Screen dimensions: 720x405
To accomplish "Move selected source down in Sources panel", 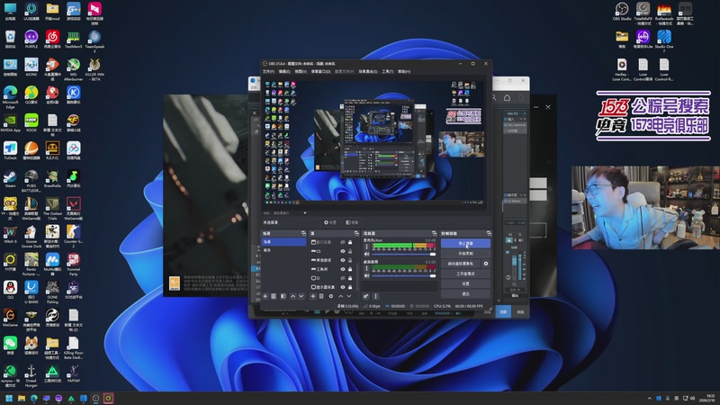I will (x=349, y=296).
